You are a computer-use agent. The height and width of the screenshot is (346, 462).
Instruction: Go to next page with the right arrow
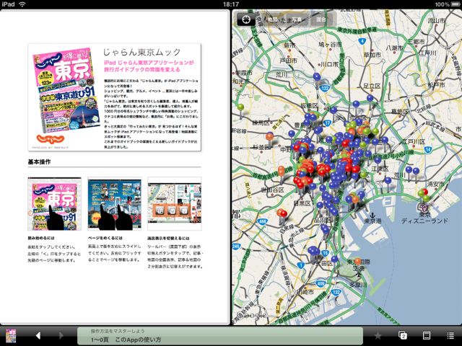pos(61,335)
